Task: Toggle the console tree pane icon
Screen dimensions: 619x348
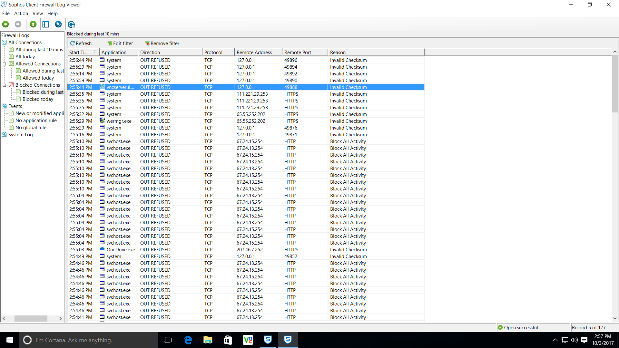Action: point(46,24)
